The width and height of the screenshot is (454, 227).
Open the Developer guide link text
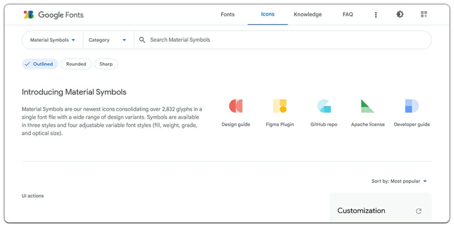tap(412, 124)
